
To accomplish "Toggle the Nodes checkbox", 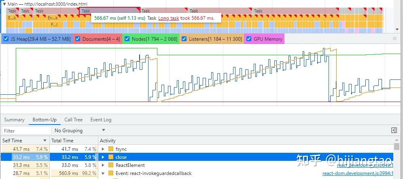I will tap(127, 39).
